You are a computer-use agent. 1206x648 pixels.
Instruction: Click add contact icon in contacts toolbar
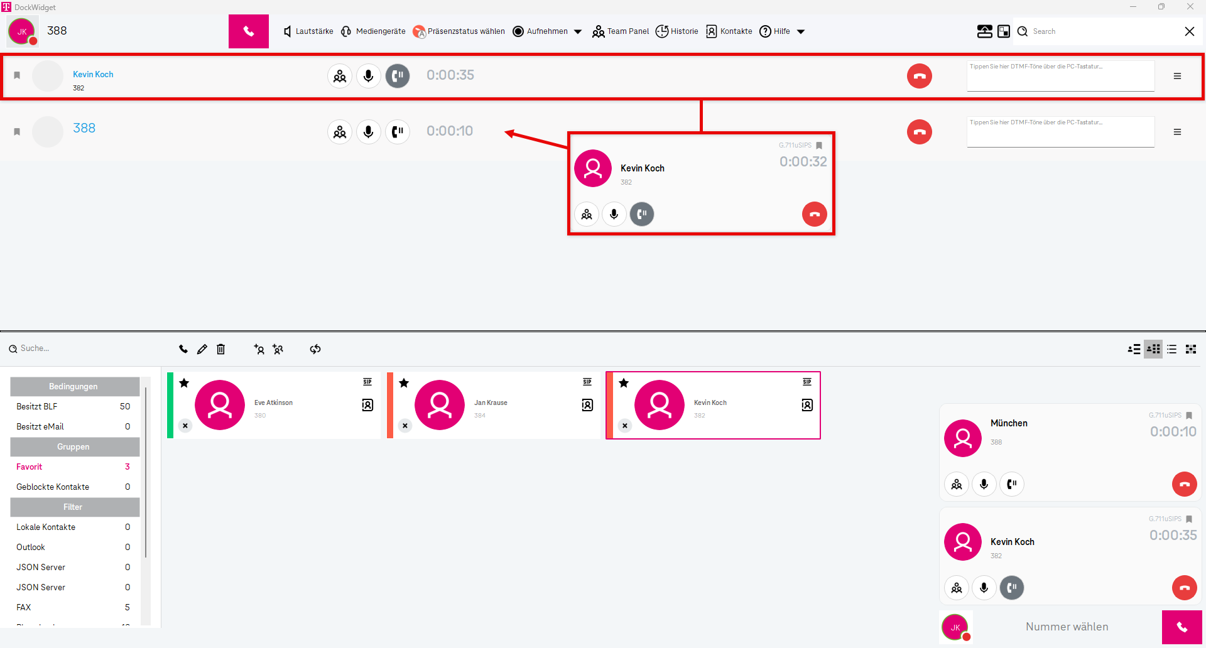259,349
